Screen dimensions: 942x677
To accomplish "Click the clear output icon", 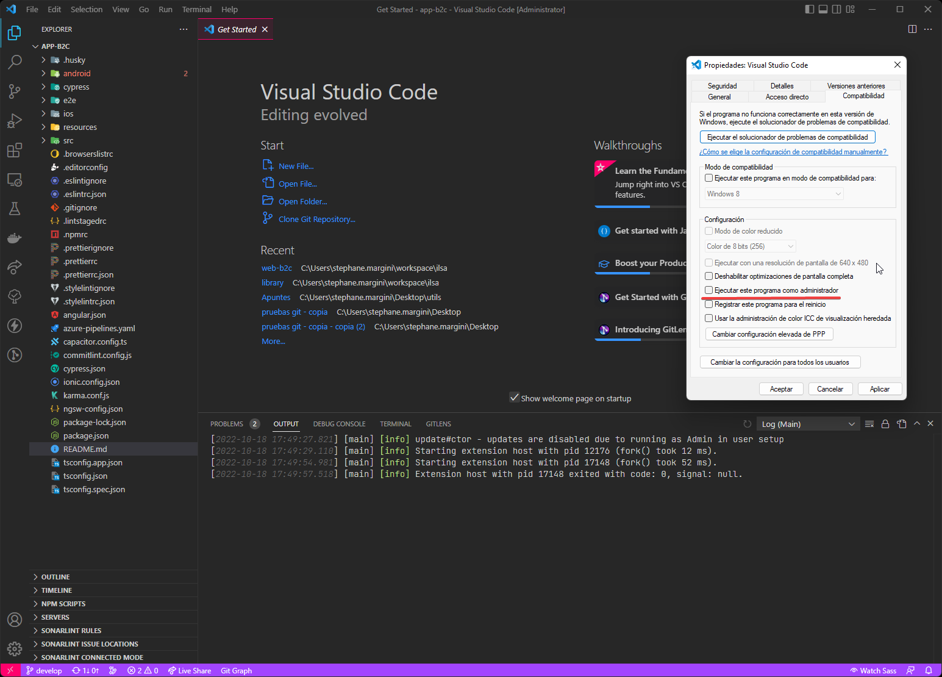I will pos(869,424).
